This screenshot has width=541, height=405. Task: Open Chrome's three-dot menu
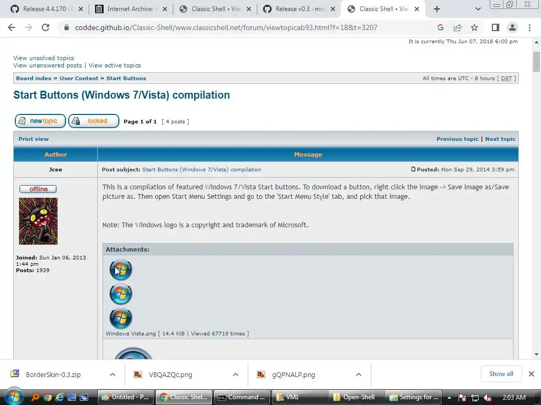[529, 27]
